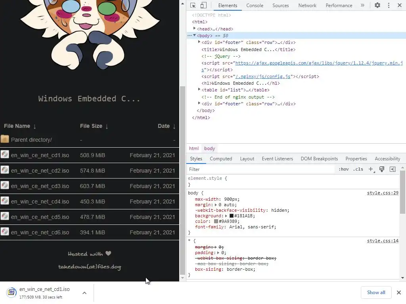Open download item options chevron
This screenshot has width=406, height=304.
[x=84, y=293]
